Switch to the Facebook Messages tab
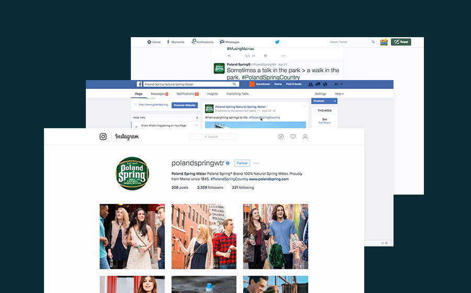The width and height of the screenshot is (471, 293). click(x=159, y=94)
